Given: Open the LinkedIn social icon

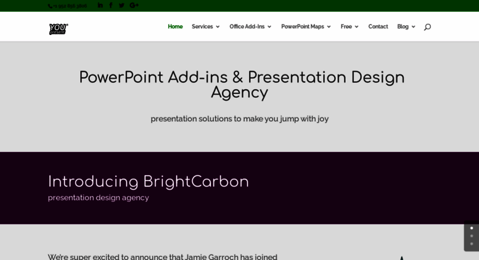Looking at the screenshot, I should [100, 5].
